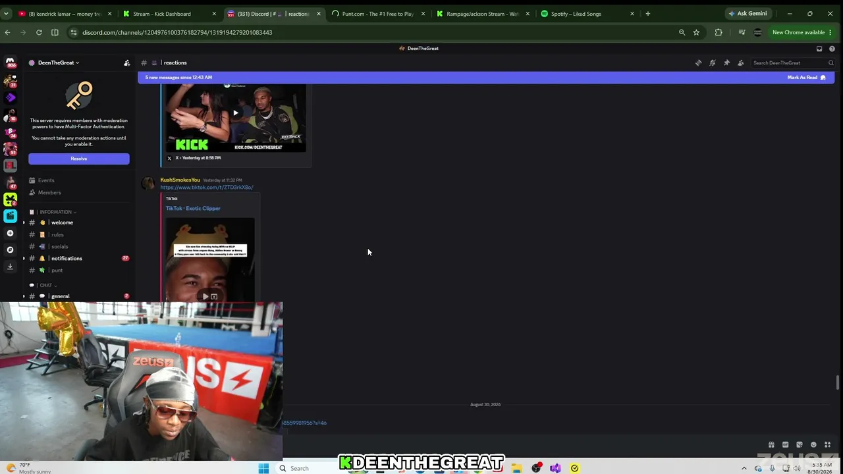This screenshot has width=843, height=474.
Task: Open the Discord help question mark icon
Action: coord(832,49)
